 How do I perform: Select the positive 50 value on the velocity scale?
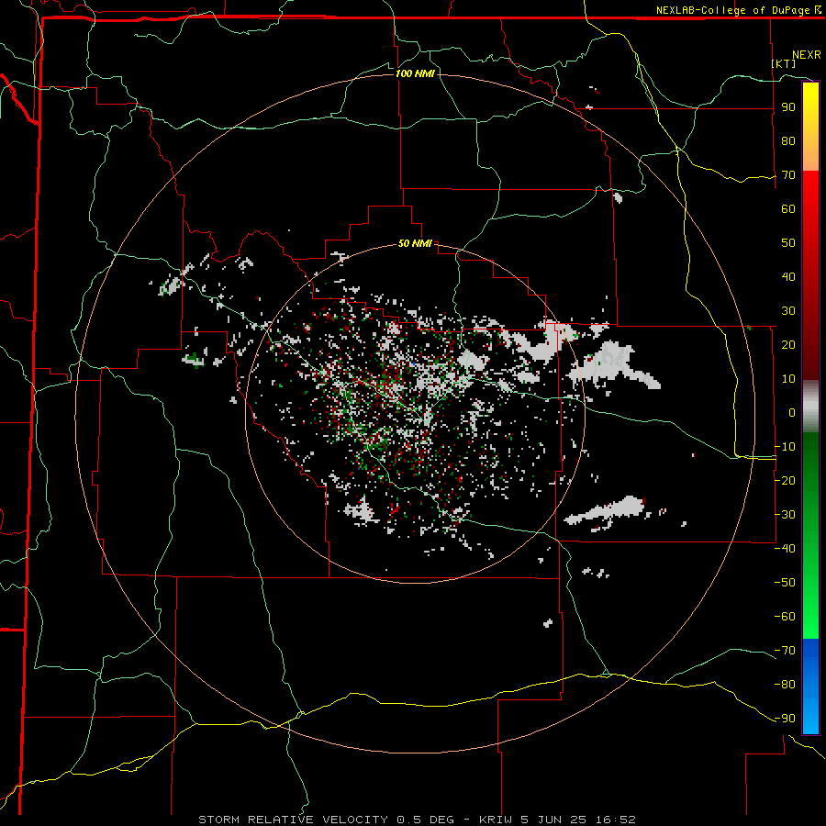tap(788, 243)
